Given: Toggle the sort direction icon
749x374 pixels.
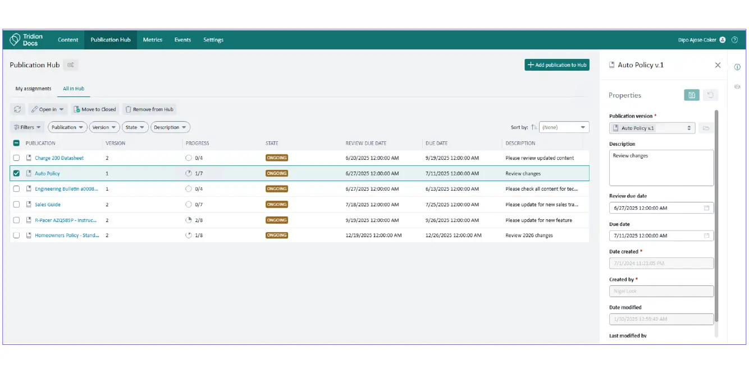Looking at the screenshot, I should pyautogui.click(x=534, y=127).
